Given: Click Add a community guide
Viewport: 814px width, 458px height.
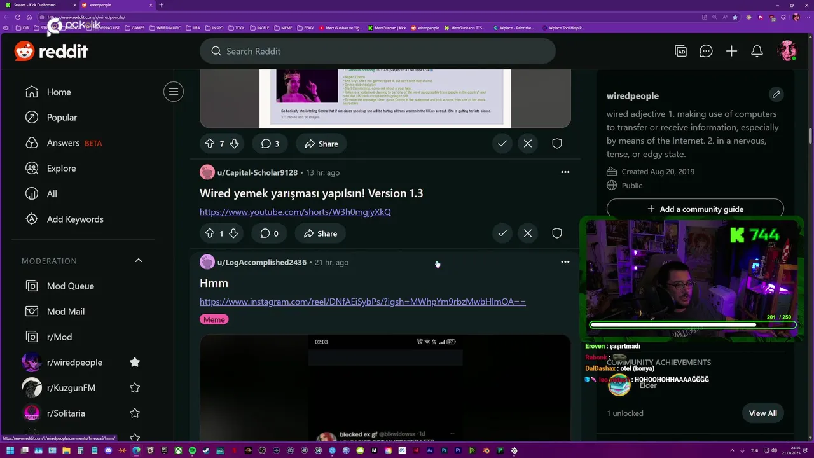Looking at the screenshot, I should (695, 209).
